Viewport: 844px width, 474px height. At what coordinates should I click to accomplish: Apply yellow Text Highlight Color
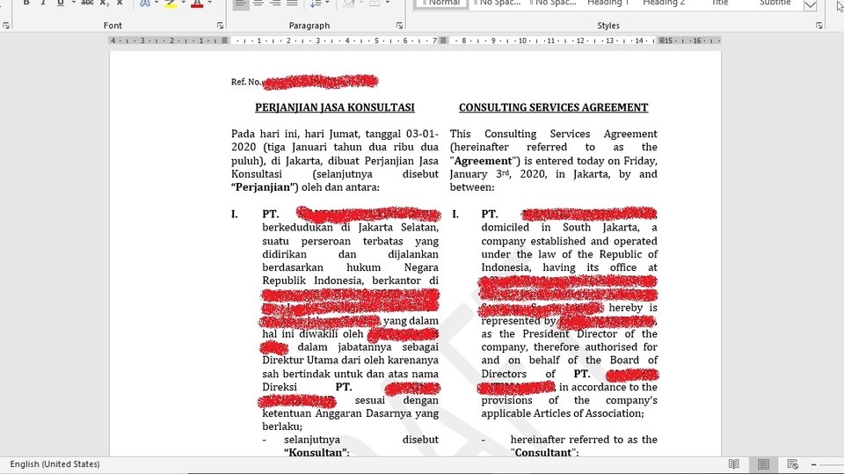click(170, 3)
